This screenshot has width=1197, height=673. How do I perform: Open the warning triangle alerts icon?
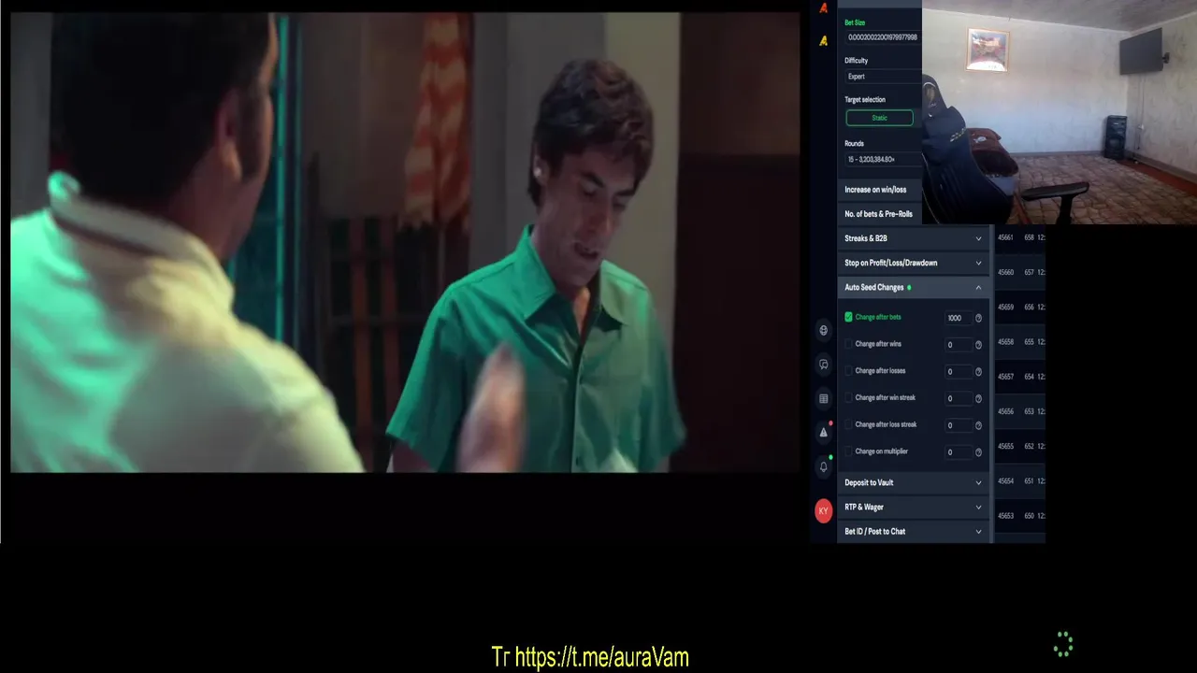(x=824, y=432)
